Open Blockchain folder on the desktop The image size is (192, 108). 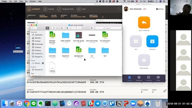point(18,49)
